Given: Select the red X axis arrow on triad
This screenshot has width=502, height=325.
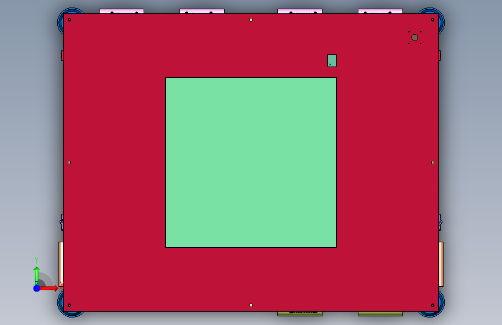Looking at the screenshot, I should pyautogui.click(x=49, y=288).
